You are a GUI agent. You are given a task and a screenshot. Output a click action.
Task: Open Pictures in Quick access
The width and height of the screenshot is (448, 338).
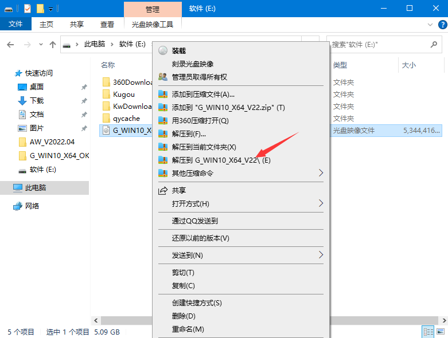click(37, 128)
